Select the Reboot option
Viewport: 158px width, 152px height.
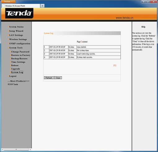(15, 65)
